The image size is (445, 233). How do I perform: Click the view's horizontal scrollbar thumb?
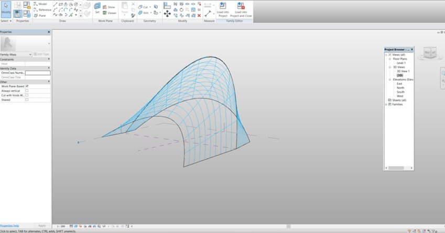coord(289,226)
